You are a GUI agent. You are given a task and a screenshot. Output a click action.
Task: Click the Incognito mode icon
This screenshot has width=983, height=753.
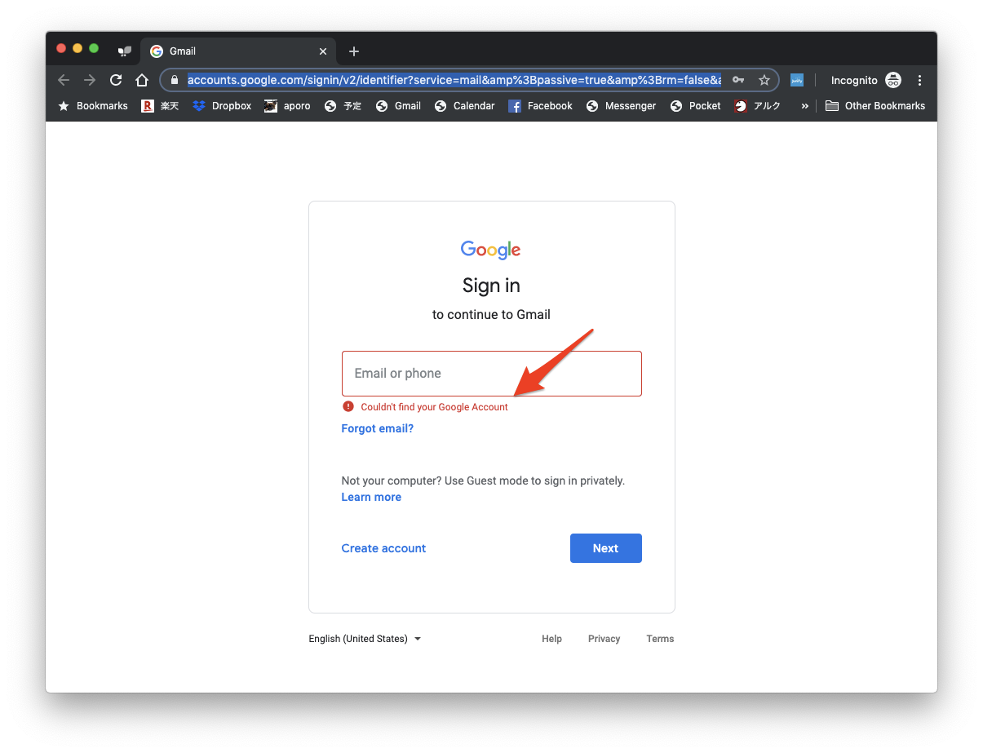coord(893,80)
